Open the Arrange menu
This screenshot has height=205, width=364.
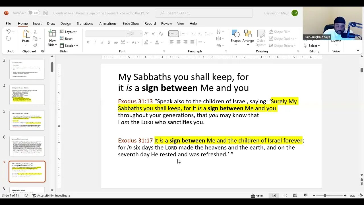tap(248, 37)
